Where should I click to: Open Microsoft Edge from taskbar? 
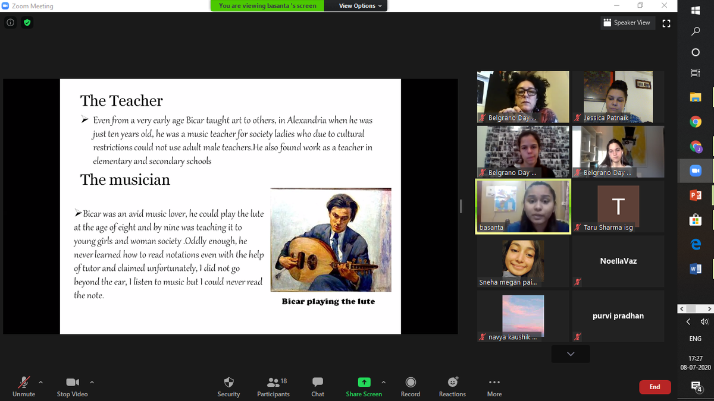696,244
